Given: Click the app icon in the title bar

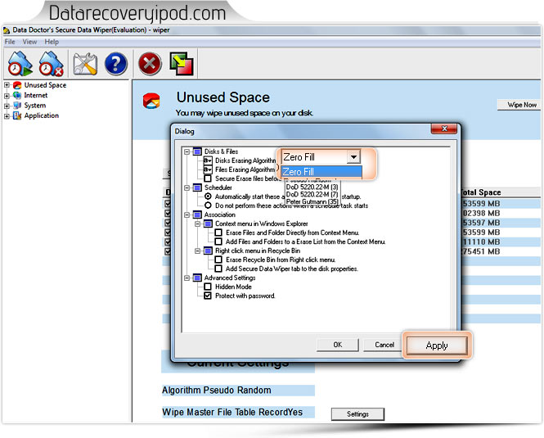Looking at the screenshot, I should tap(7, 30).
